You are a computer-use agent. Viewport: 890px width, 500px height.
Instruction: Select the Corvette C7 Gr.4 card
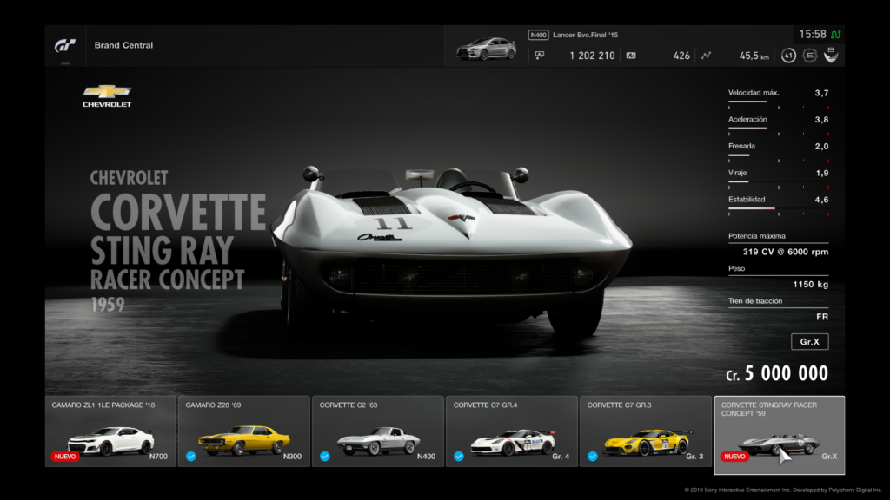tap(512, 431)
